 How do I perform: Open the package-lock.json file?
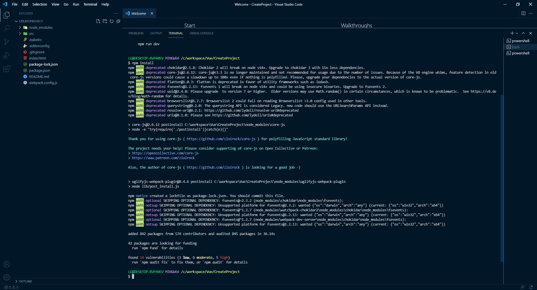click(43, 64)
